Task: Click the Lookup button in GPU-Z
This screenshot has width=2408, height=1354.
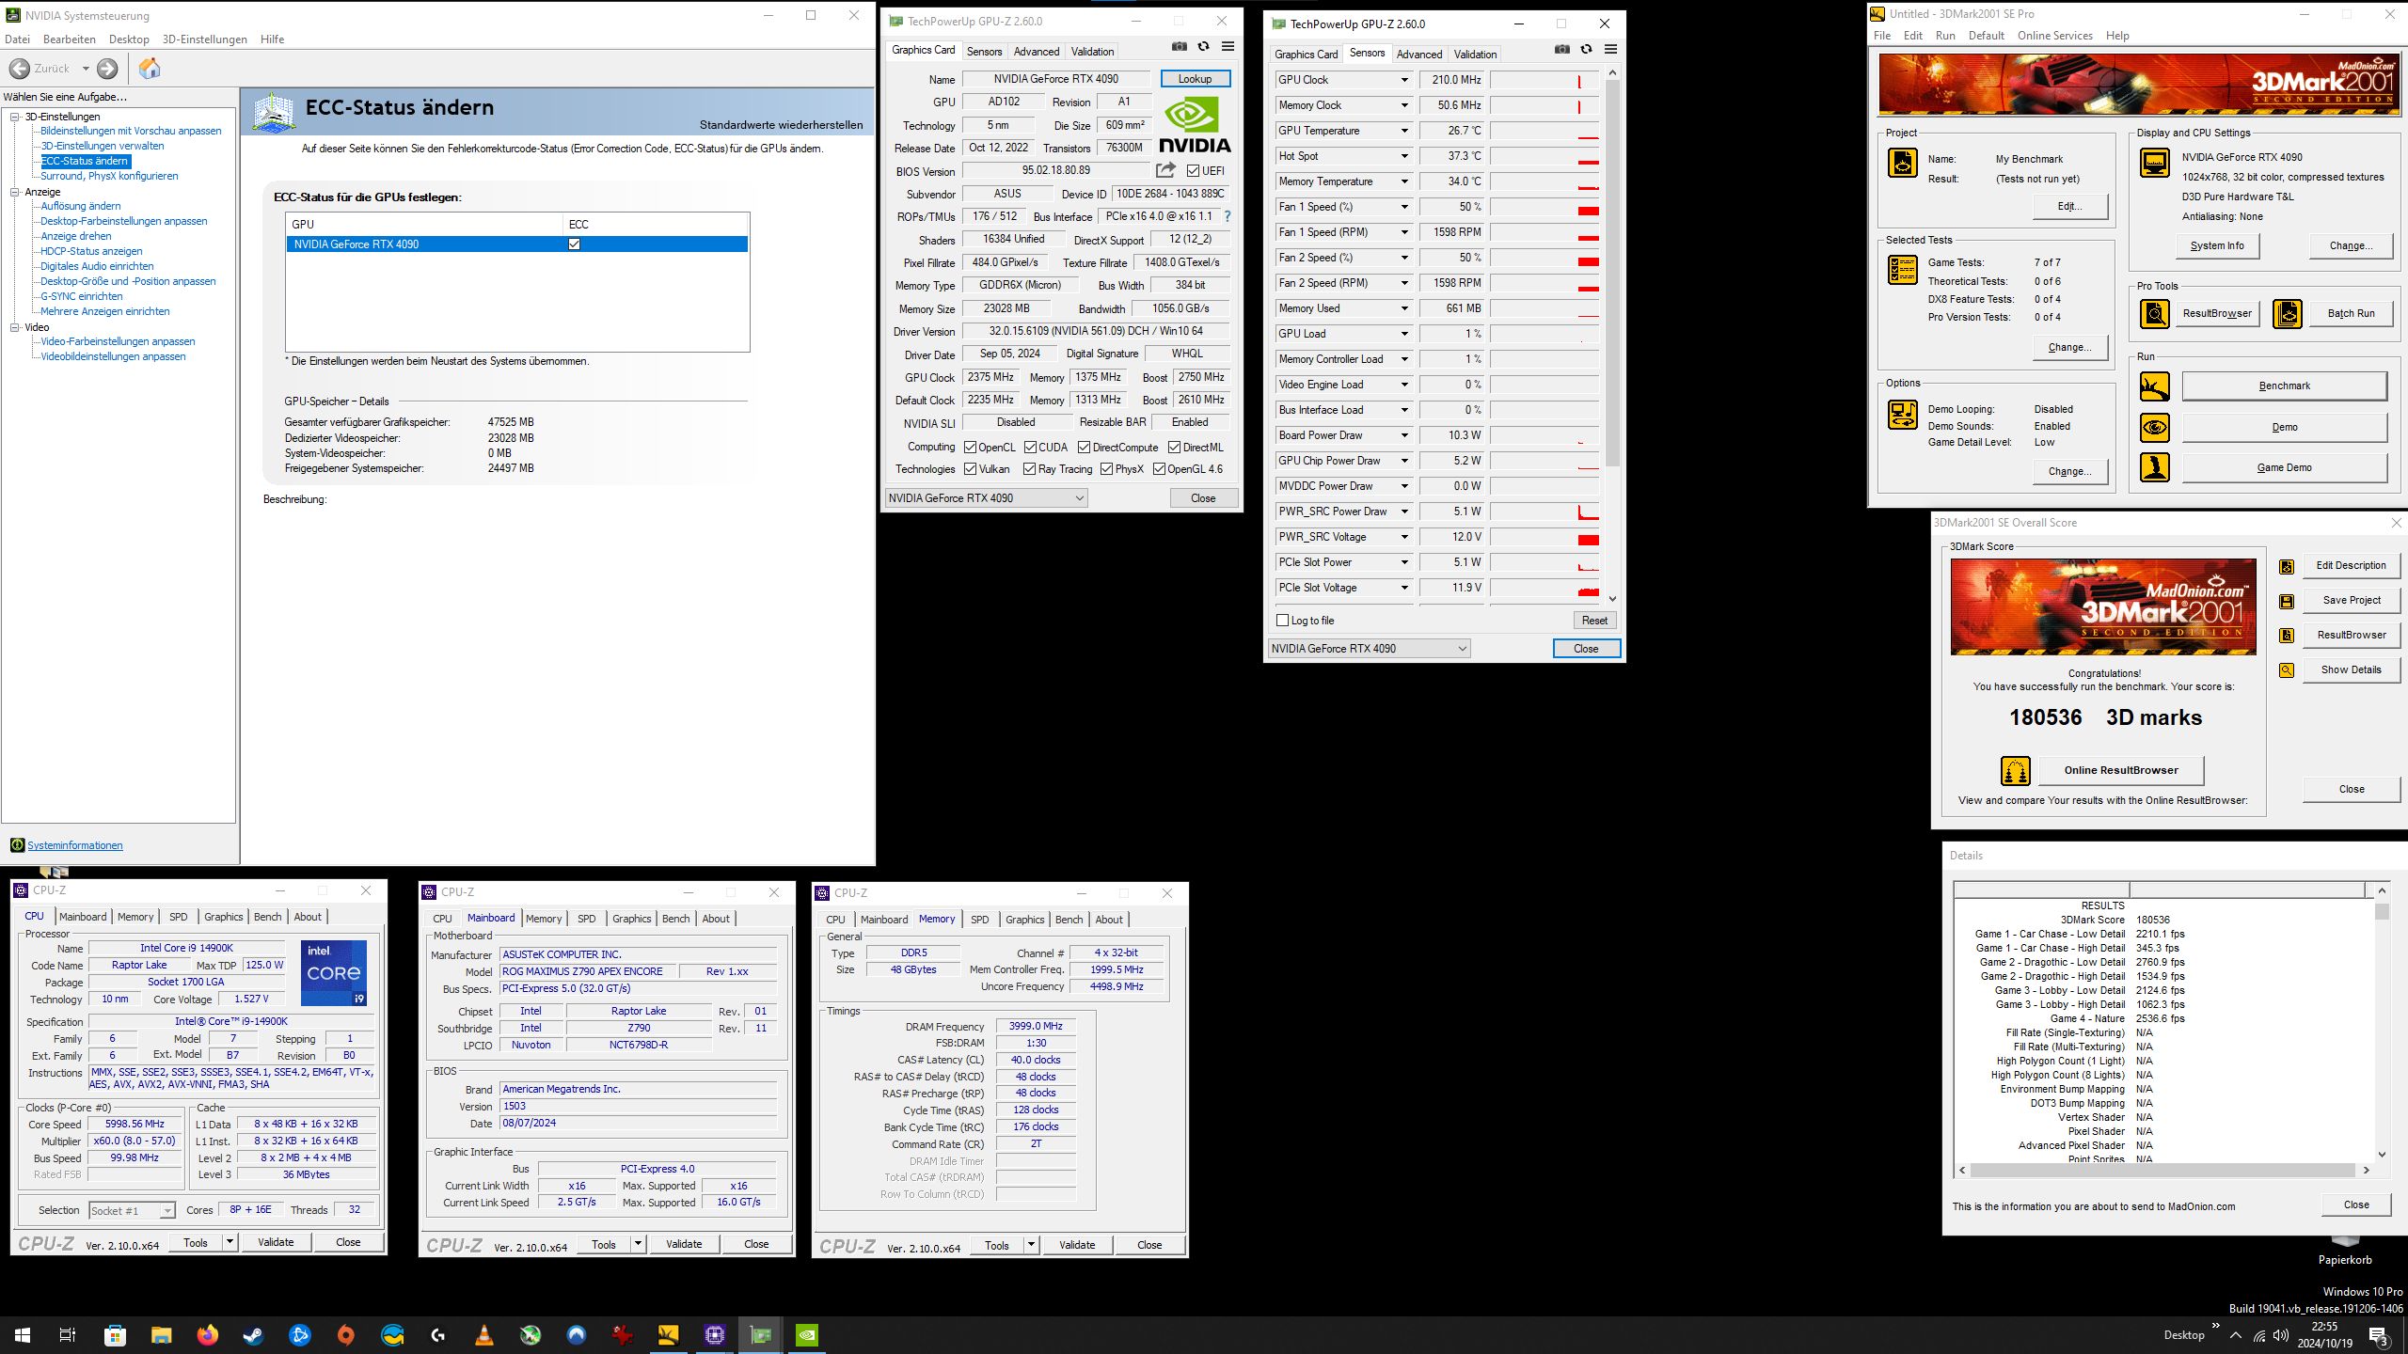Action: pos(1195,79)
